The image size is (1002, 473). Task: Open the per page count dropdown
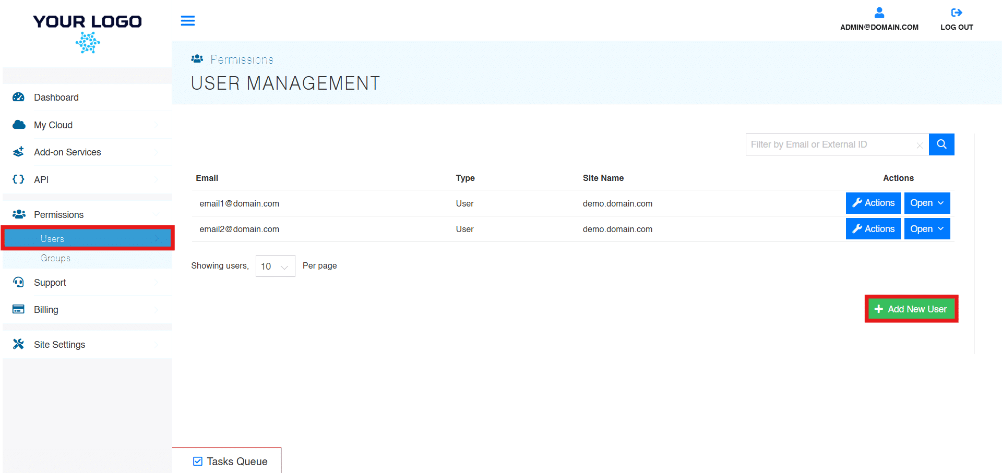tap(275, 266)
